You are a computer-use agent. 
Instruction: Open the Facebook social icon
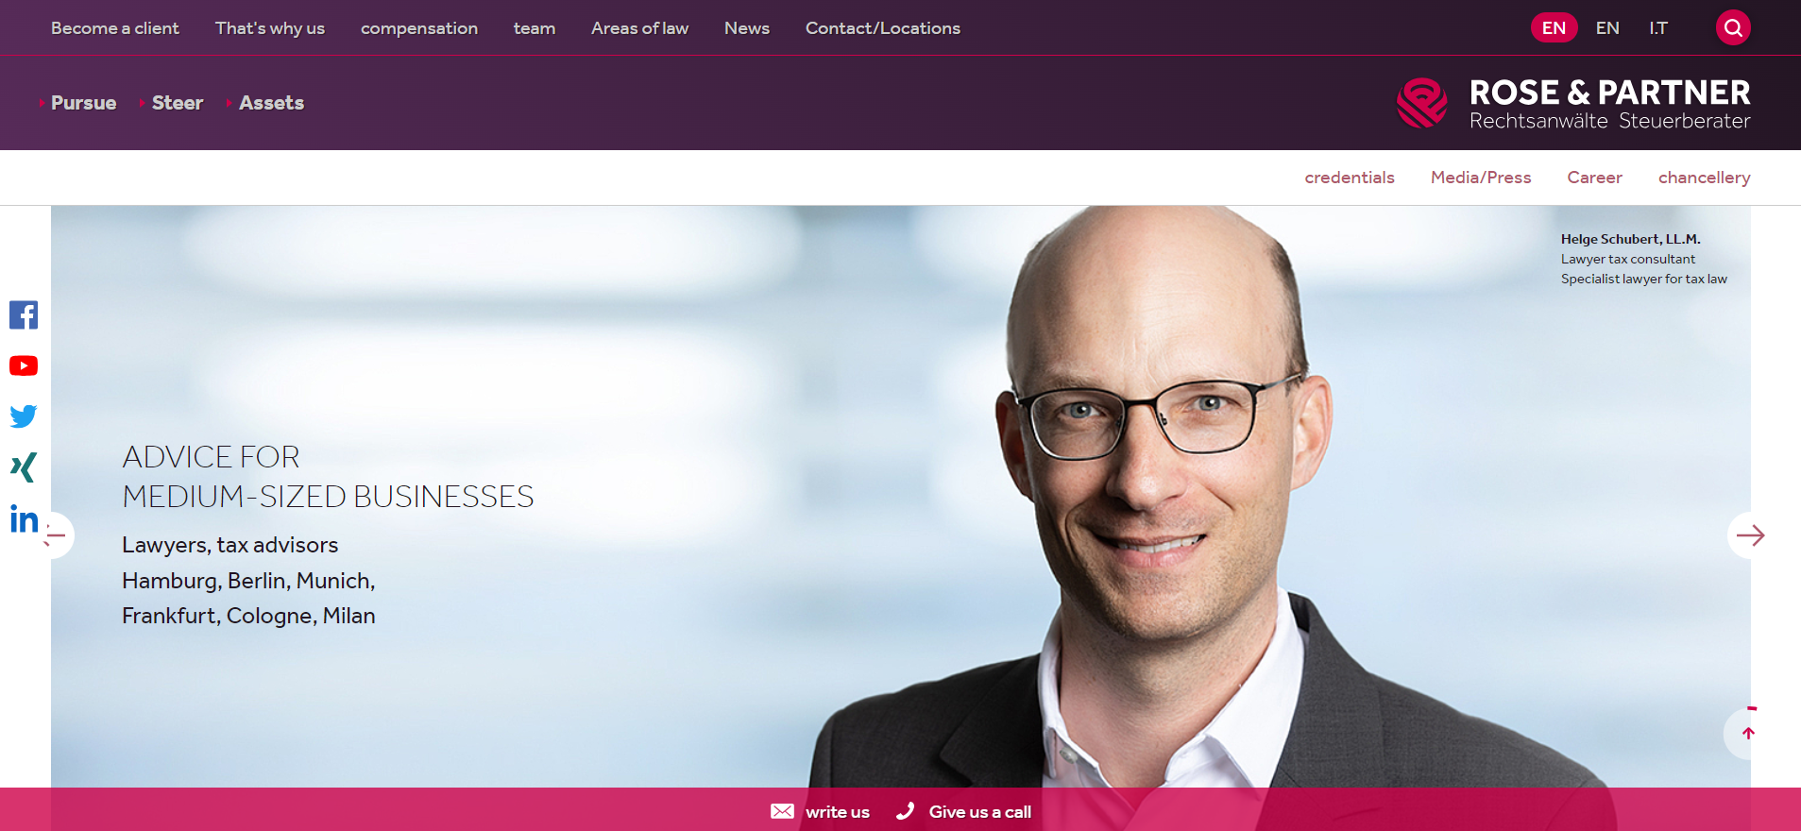(x=24, y=315)
